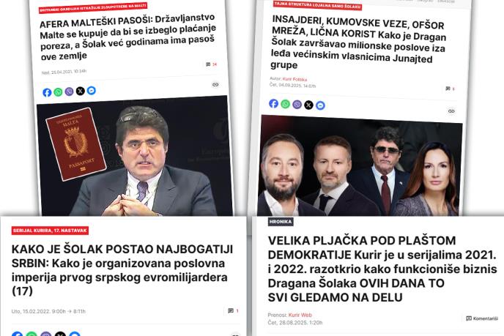
Task: Share Malta passport article on Facebook
Action: coord(47,92)
